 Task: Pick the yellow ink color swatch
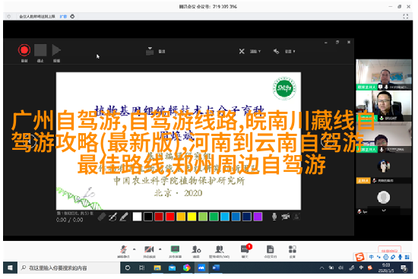coord(192,217)
